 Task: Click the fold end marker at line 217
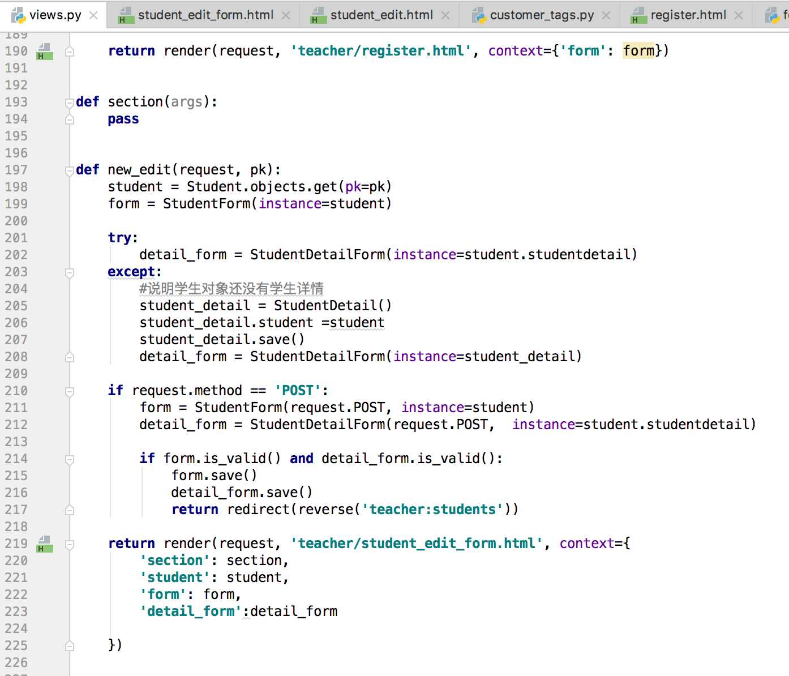coord(70,510)
